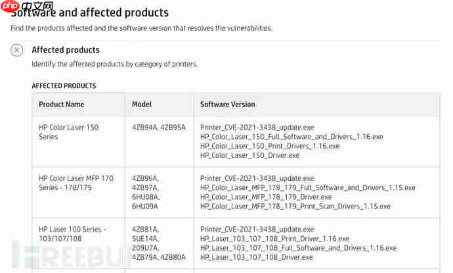
Task: Select the HP Laser 100 Series cell
Action: (x=72, y=234)
